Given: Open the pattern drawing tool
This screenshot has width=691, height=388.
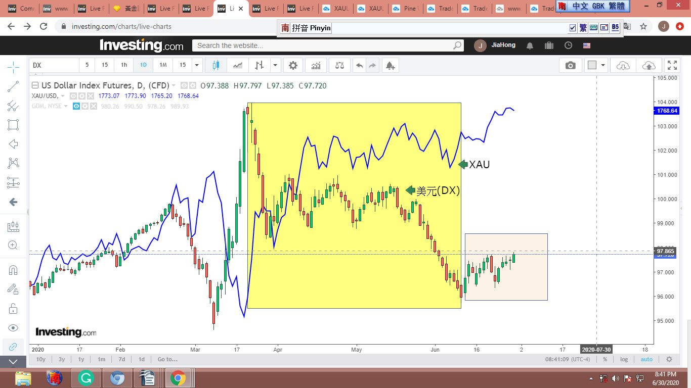Looking at the screenshot, I should point(13,163).
